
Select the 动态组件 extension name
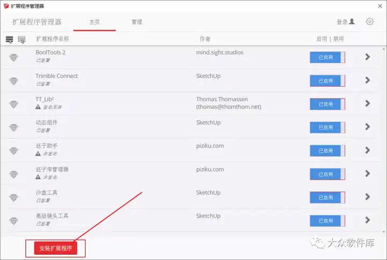(x=47, y=122)
